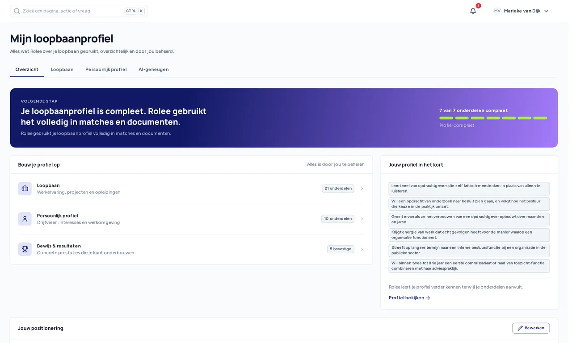Click the Loopbaan row title
Screen dimensions: 572x343
[x=48, y=185]
